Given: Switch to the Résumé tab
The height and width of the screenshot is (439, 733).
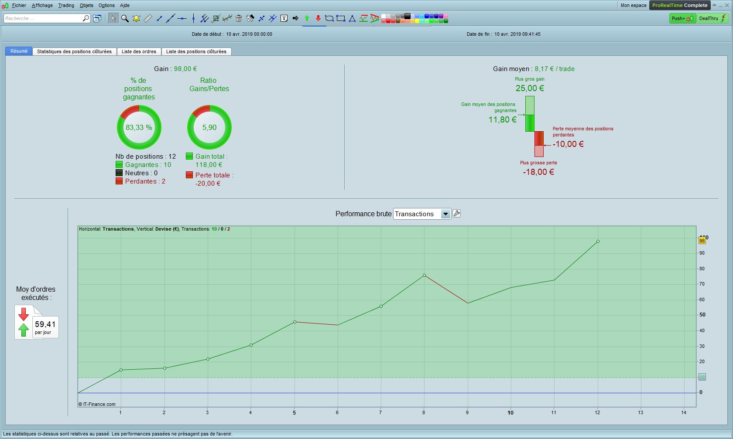Looking at the screenshot, I should point(19,51).
